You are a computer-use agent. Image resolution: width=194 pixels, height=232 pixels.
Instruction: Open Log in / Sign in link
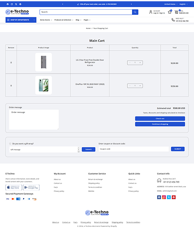(159, 13)
